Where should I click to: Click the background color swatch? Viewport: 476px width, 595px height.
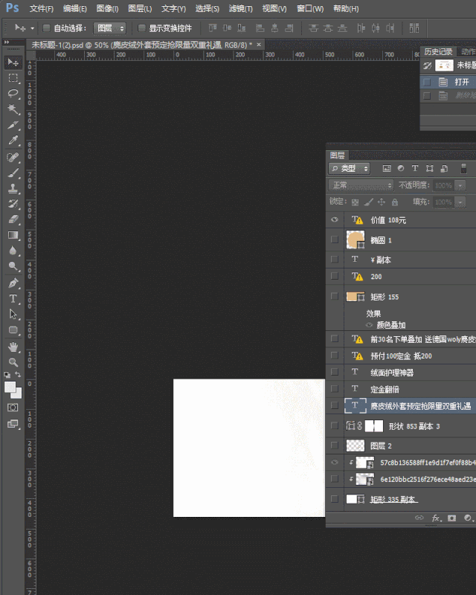click(18, 395)
